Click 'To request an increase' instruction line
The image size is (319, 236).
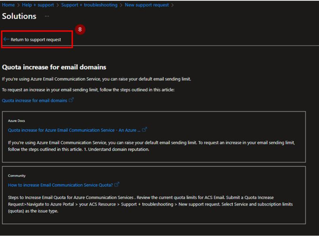pyautogui.click(x=88, y=90)
